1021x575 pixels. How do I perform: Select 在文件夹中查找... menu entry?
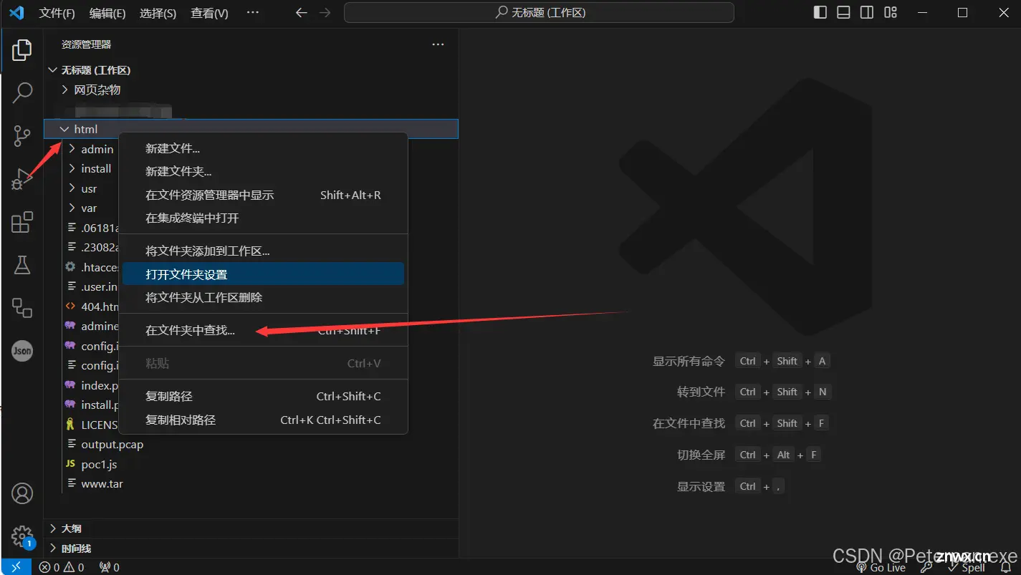[x=263, y=331]
